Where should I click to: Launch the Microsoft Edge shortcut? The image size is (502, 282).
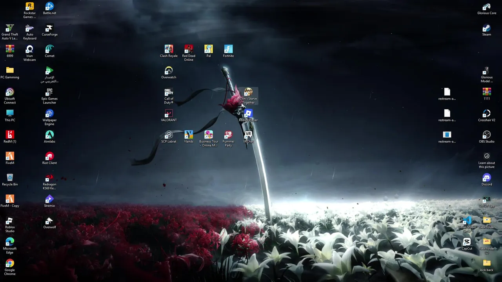(x=10, y=246)
